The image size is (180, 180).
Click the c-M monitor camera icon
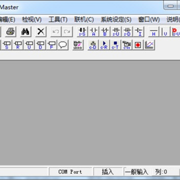tap(126, 45)
